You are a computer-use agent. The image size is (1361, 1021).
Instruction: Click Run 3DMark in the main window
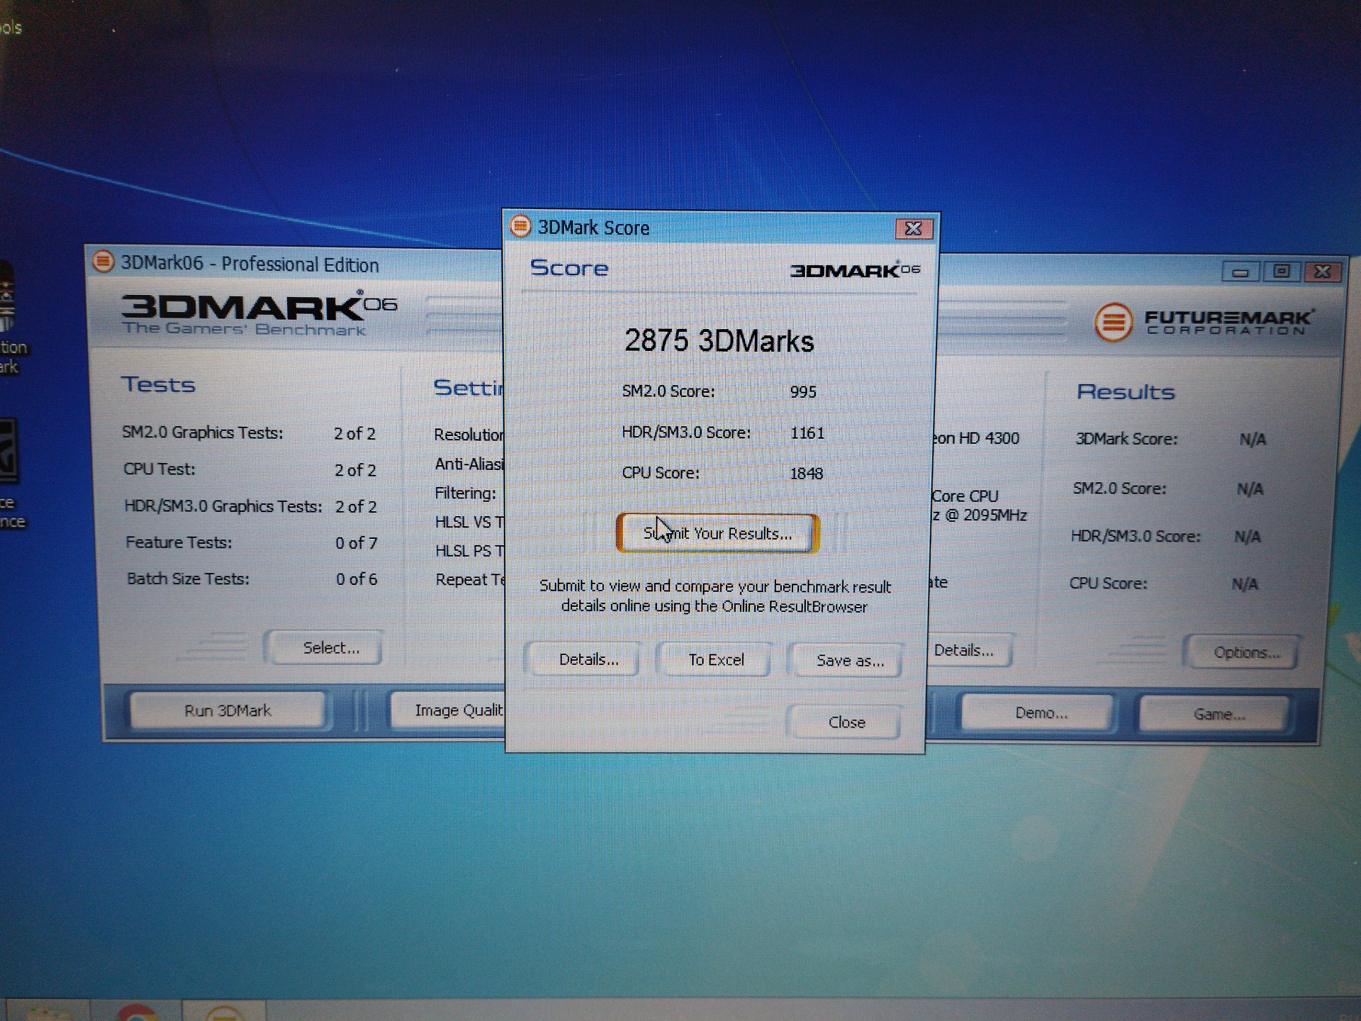point(228,710)
